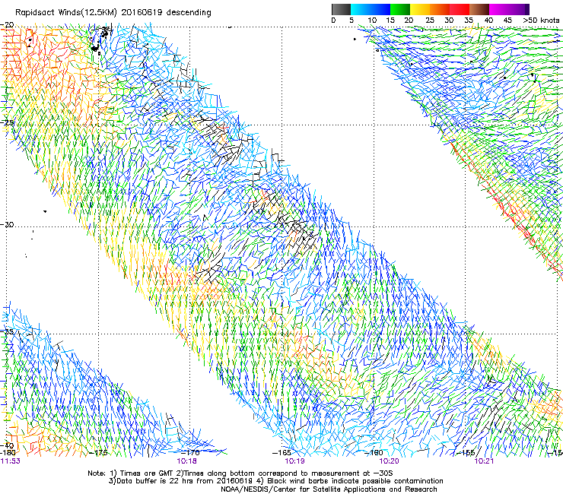
Task: Click the legend label '25'
Action: (x=429, y=21)
